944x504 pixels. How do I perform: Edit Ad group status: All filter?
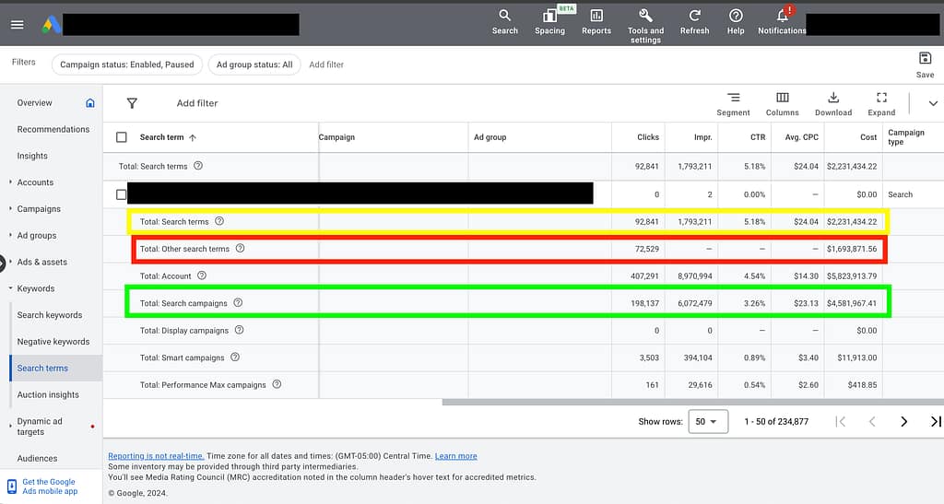[x=254, y=64]
